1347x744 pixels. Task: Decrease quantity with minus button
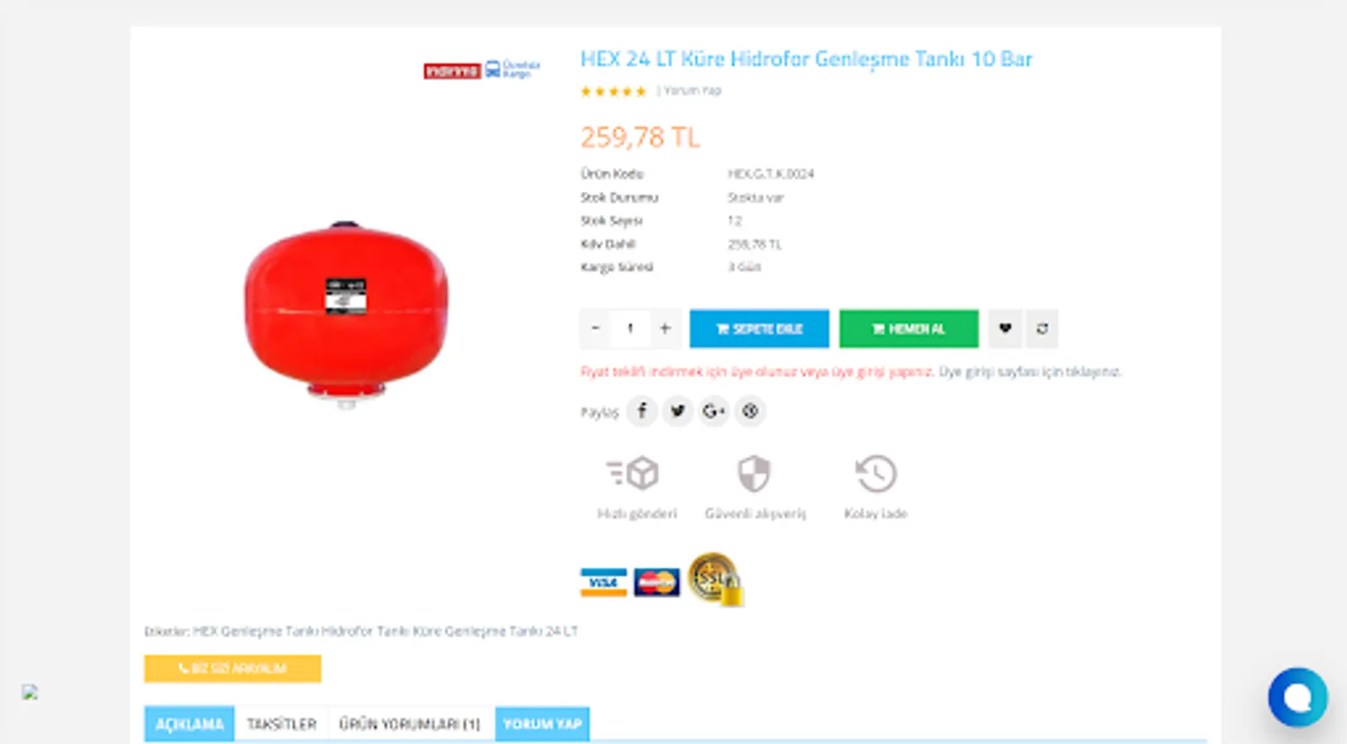pos(595,328)
